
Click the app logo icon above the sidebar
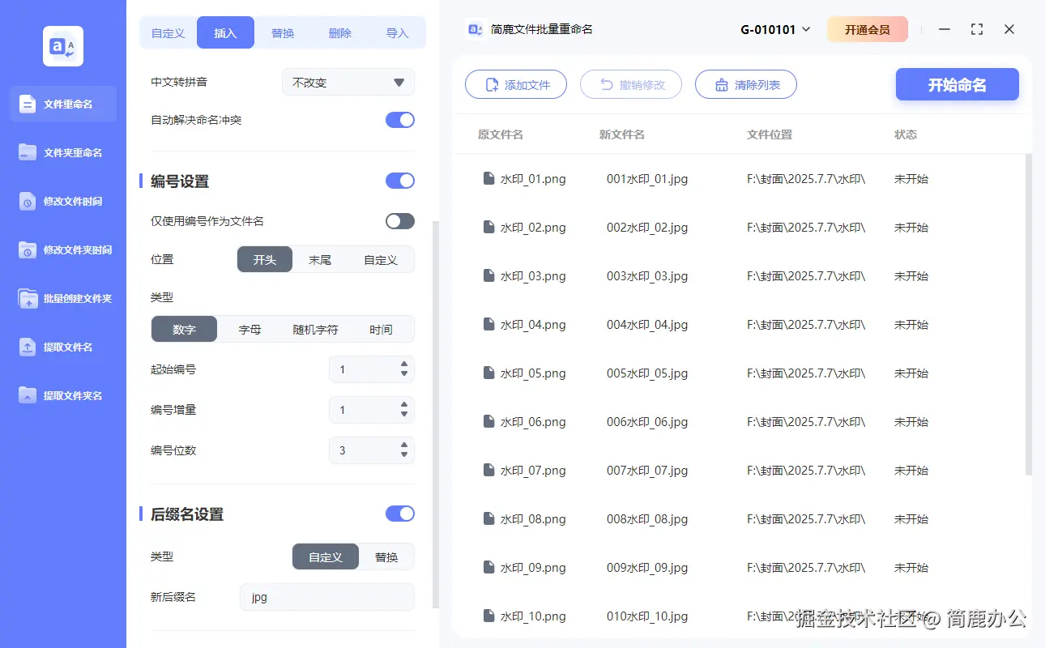point(62,46)
